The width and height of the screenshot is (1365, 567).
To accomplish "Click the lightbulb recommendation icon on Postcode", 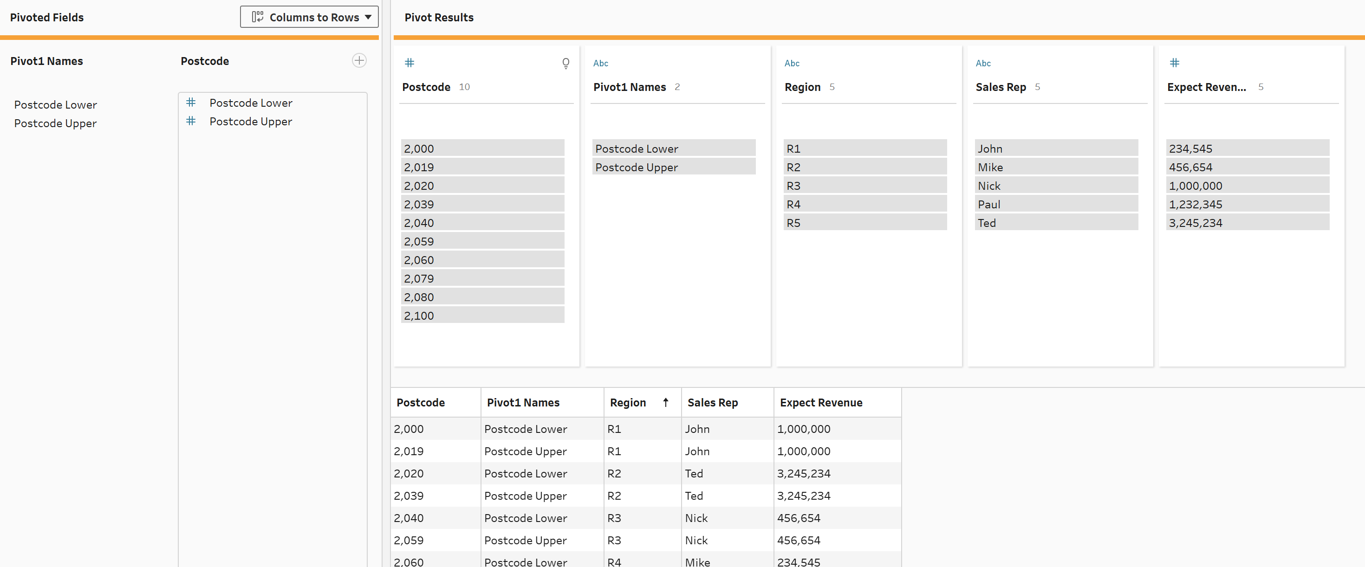I will coord(565,64).
